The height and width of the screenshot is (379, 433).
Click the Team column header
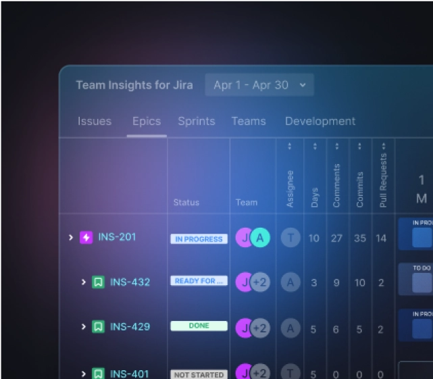[247, 203]
